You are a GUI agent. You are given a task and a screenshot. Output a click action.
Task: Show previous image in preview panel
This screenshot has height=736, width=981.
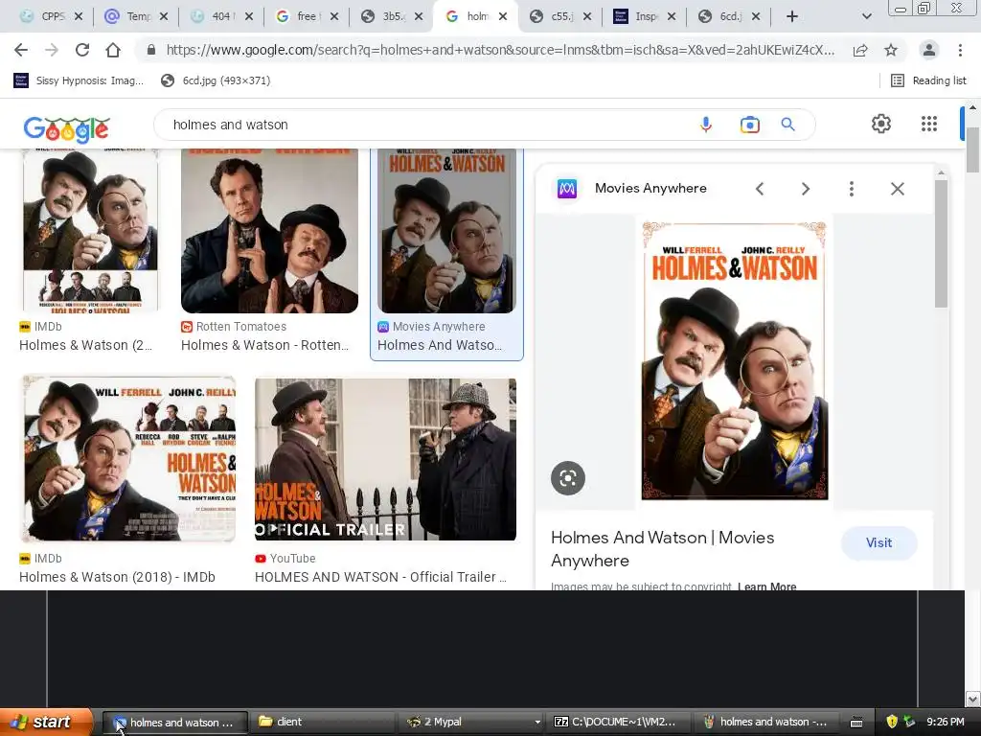coord(760,189)
